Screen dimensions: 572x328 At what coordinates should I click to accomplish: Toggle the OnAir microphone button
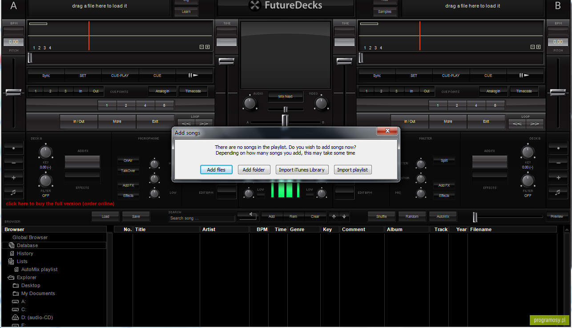point(128,160)
